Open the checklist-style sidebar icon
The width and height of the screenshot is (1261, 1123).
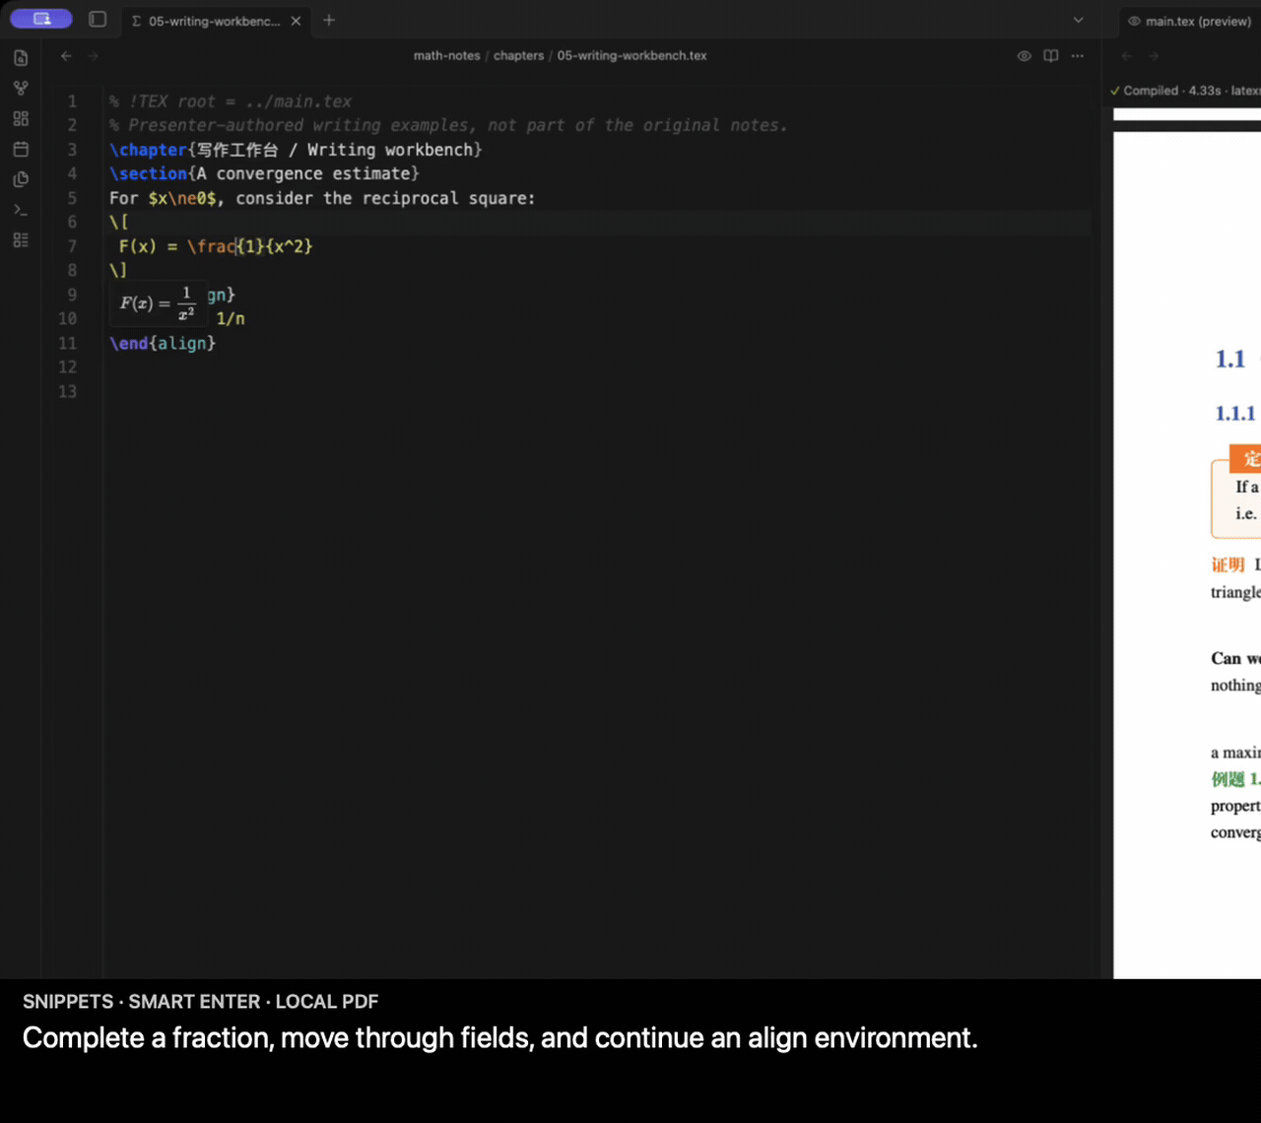[21, 240]
